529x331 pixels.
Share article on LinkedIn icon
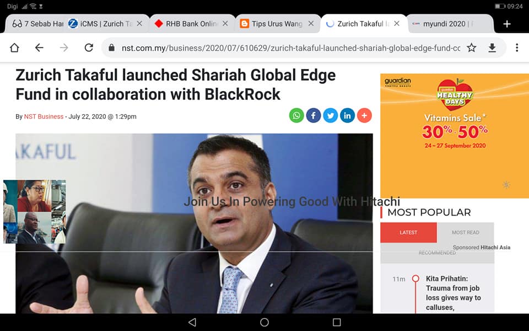(348, 115)
